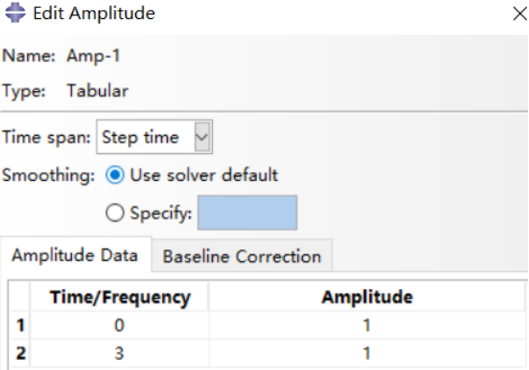
Task: Click the Step time dropdown arrow
Action: point(202,137)
